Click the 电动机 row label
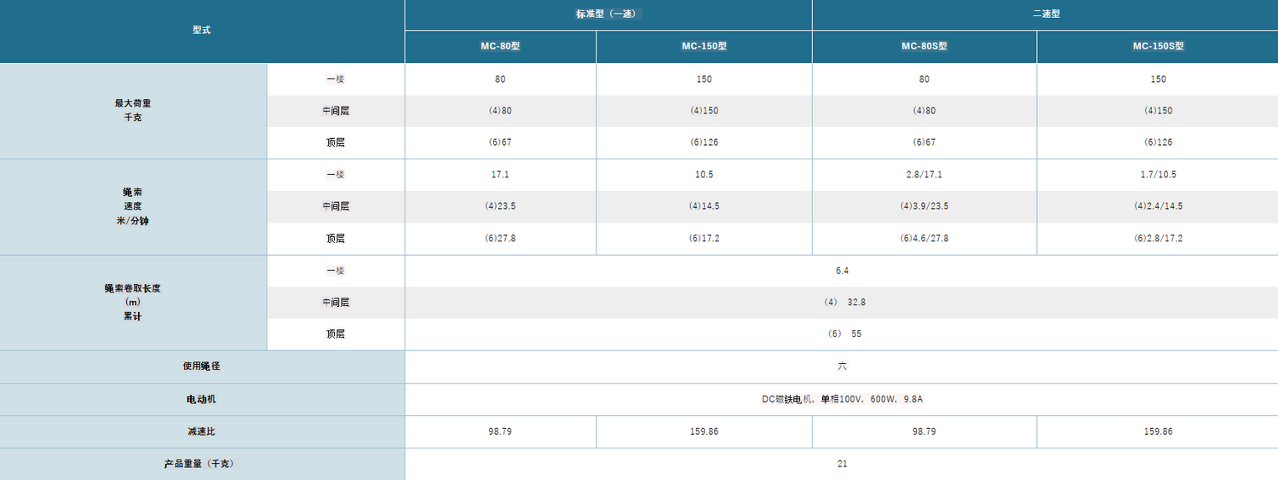Image resolution: width=1278 pixels, height=480 pixels. (x=202, y=399)
